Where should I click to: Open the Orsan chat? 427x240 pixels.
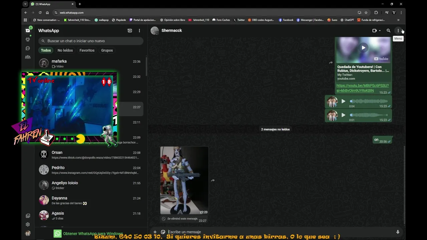[90, 155]
